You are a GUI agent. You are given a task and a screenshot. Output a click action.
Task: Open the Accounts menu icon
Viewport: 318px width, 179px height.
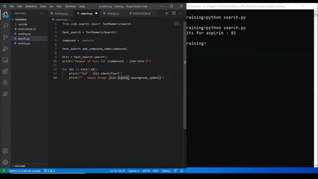[x=5, y=151]
